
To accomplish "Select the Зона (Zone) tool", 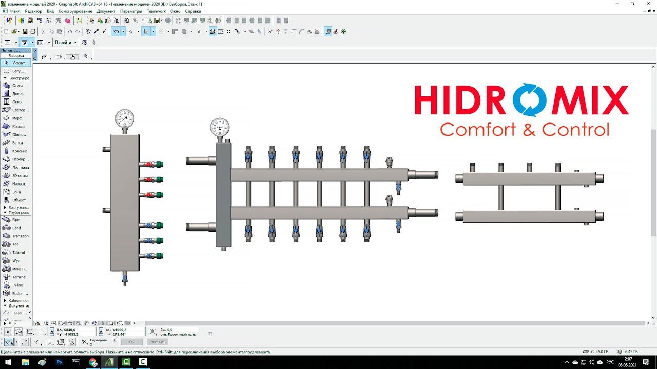I will click(15, 192).
